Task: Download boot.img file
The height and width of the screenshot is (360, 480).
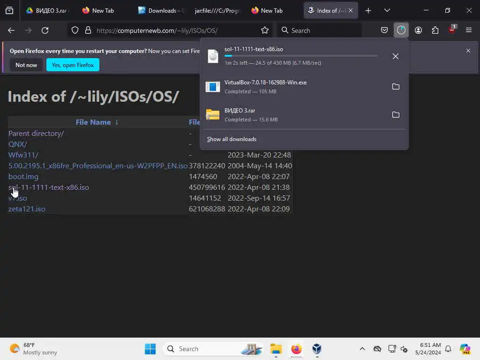Action: pos(23,177)
